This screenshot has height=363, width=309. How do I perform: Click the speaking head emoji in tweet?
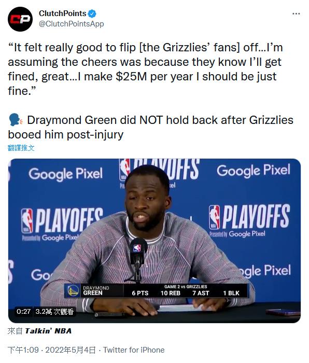tap(16, 120)
